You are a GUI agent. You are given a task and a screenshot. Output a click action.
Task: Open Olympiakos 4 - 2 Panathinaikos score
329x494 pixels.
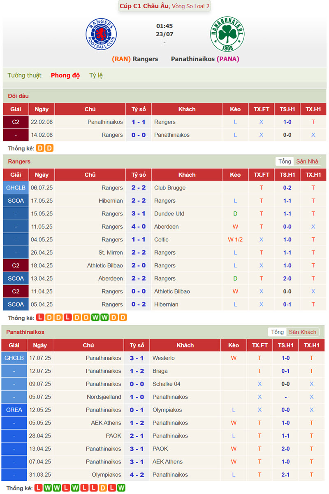point(137,475)
